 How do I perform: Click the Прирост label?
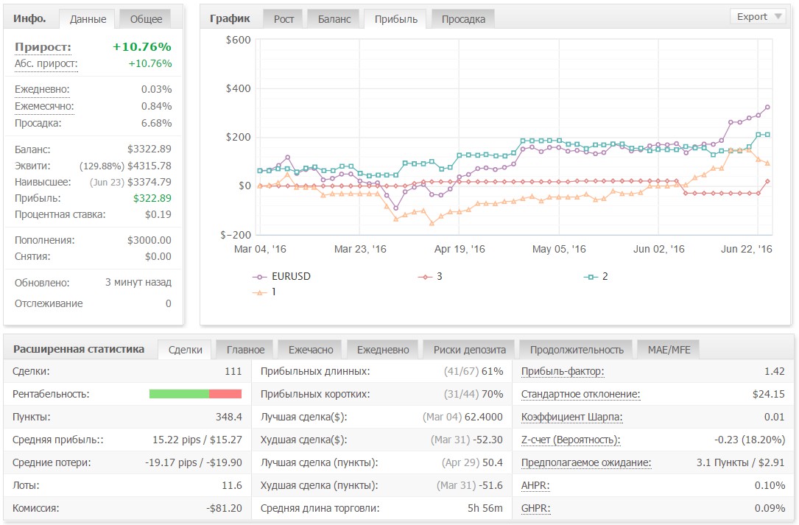(43, 47)
